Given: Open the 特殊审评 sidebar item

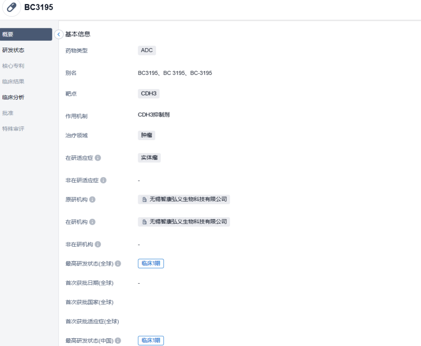Looking at the screenshot, I should [x=13, y=129].
